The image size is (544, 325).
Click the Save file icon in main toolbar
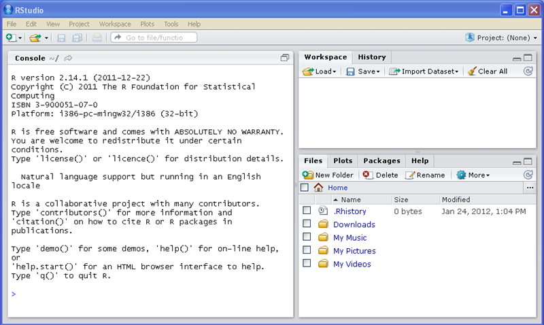(x=61, y=38)
